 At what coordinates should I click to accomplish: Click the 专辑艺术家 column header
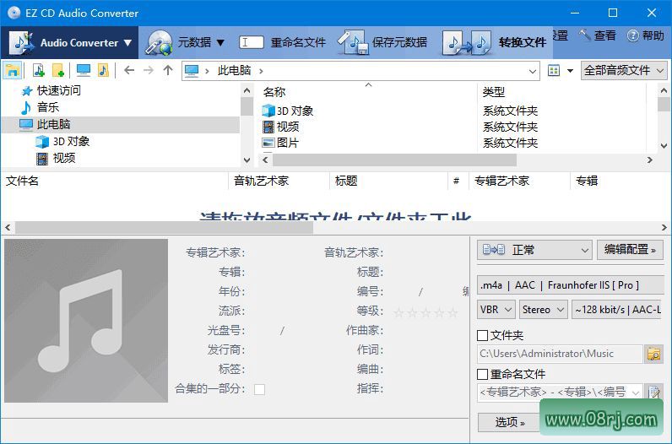point(501,181)
